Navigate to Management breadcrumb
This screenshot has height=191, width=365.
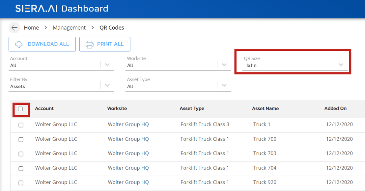69,28
